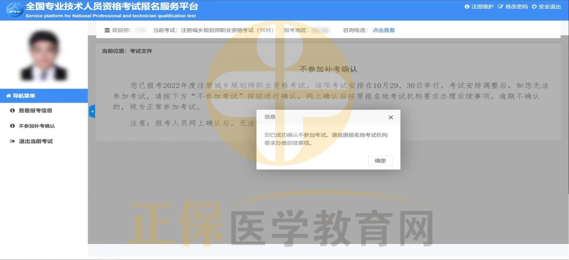Click the info icon beside 查看报考信息
The image size is (569, 260).
12,110
